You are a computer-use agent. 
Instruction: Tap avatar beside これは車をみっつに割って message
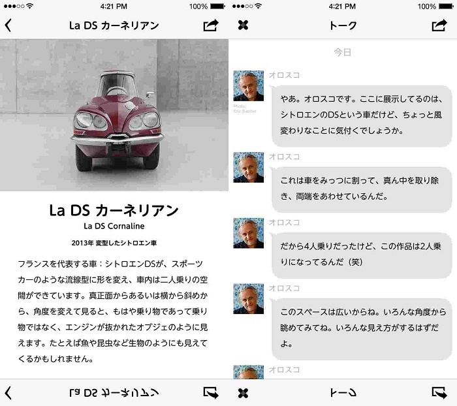pos(249,167)
